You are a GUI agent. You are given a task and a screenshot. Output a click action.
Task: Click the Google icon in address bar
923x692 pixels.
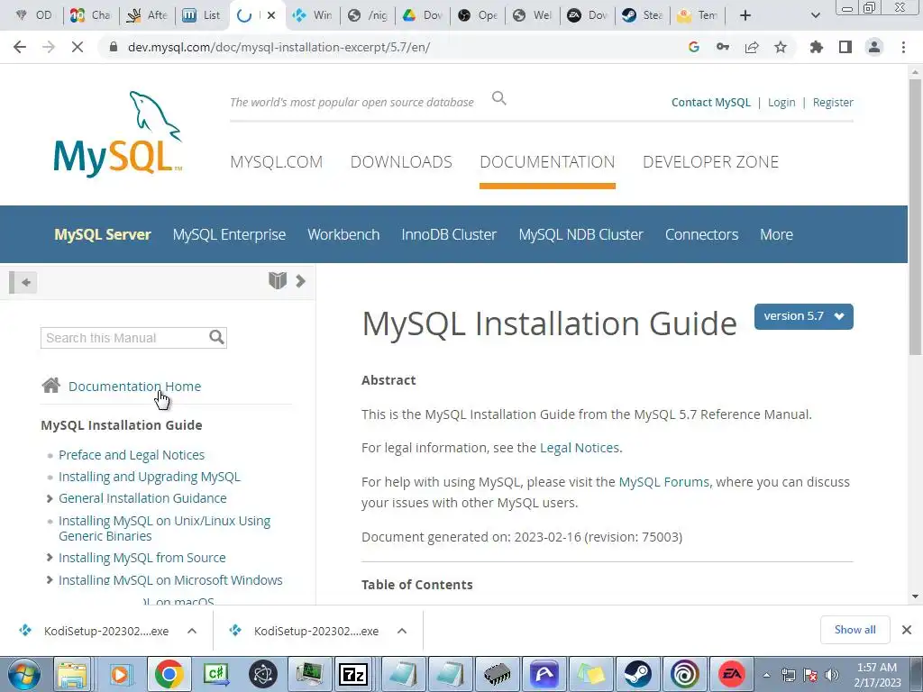tap(694, 47)
